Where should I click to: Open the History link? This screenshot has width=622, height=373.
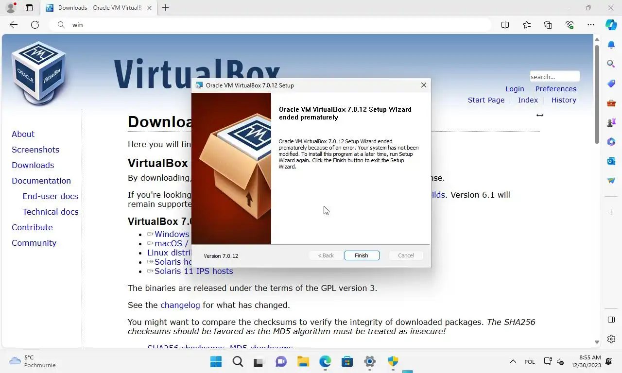(564, 100)
